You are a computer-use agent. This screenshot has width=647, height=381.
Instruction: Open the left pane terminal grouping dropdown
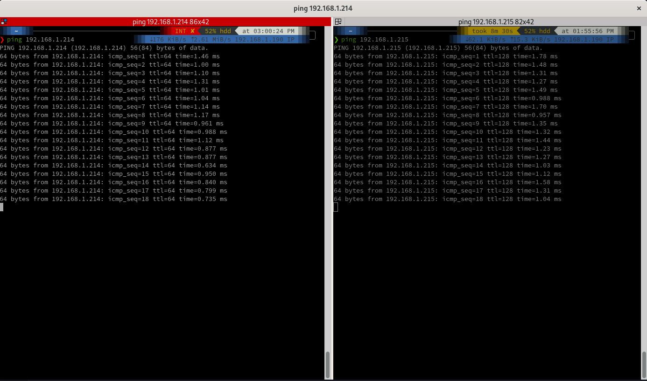point(6,23)
